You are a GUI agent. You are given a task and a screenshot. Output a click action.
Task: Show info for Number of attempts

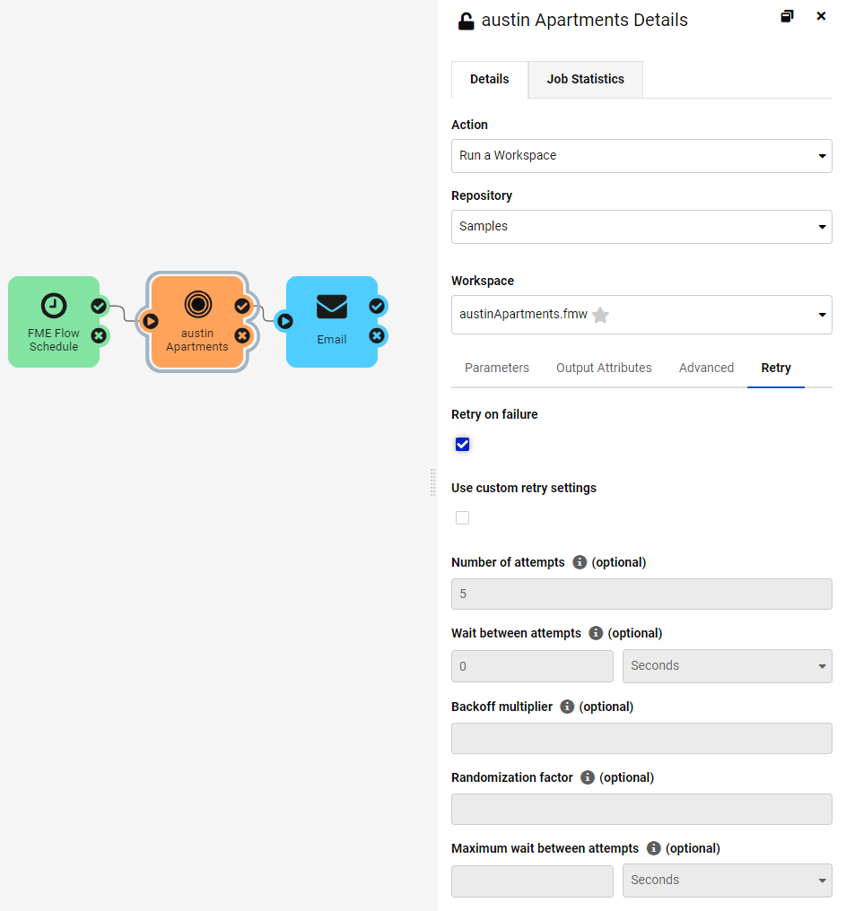pyautogui.click(x=580, y=562)
